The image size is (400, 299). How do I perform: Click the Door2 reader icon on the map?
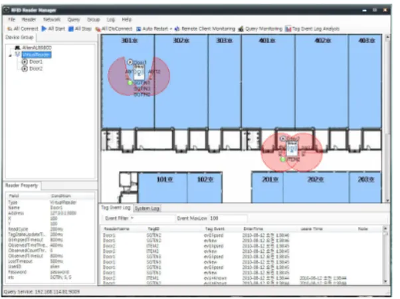[292, 148]
